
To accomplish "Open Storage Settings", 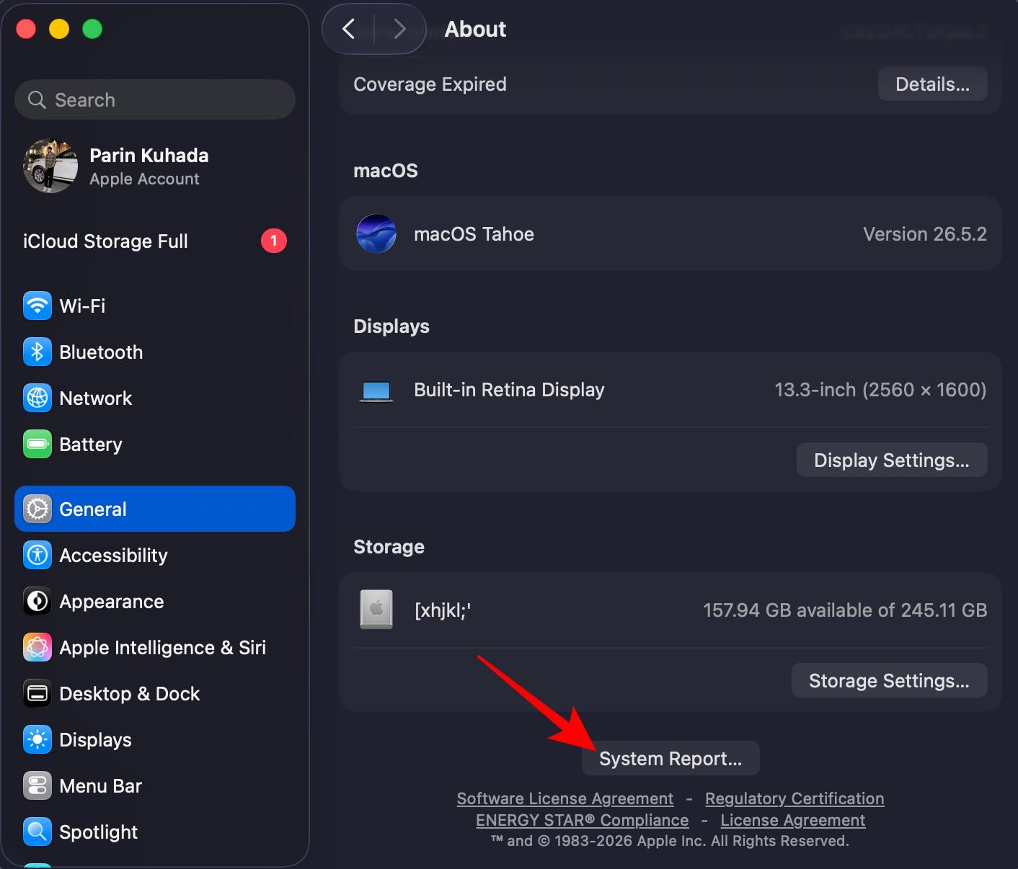I will pos(889,680).
